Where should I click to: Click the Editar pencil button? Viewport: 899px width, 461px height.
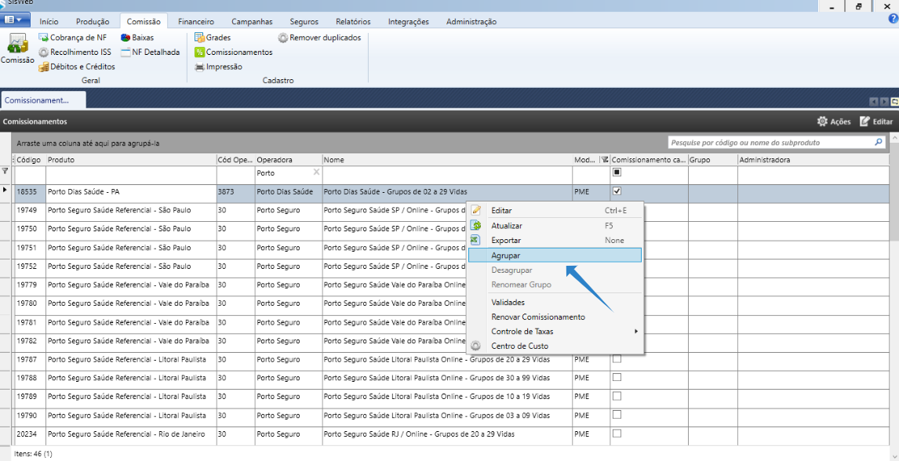tap(876, 122)
